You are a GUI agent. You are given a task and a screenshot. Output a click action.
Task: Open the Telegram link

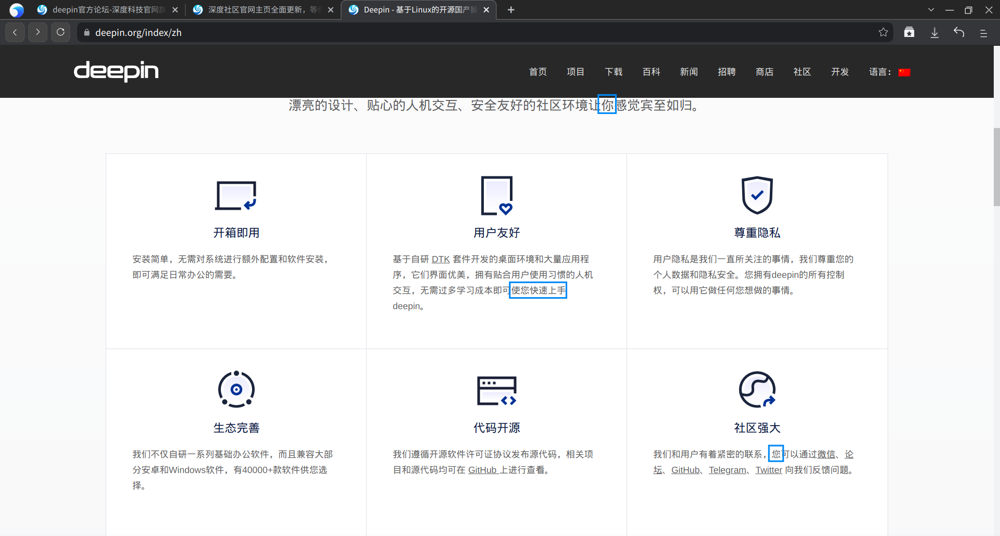727,469
